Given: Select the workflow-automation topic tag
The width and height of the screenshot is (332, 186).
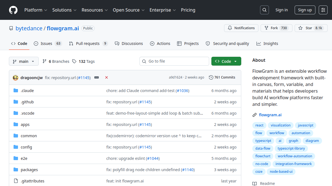Looking at the screenshot, I should [x=295, y=156].
